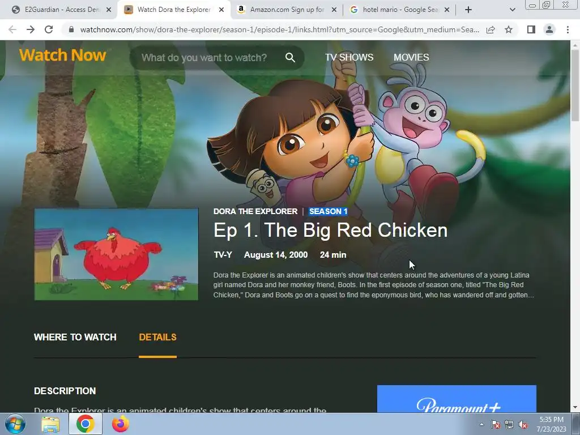Screen dimensions: 580x435
Task: Open the TV SHOWS menu
Action: click(349, 57)
